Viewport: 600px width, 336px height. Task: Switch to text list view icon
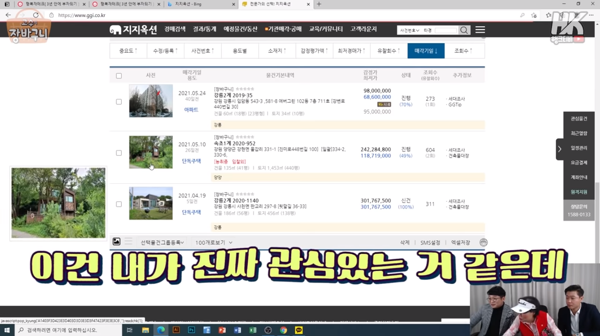pos(128,242)
